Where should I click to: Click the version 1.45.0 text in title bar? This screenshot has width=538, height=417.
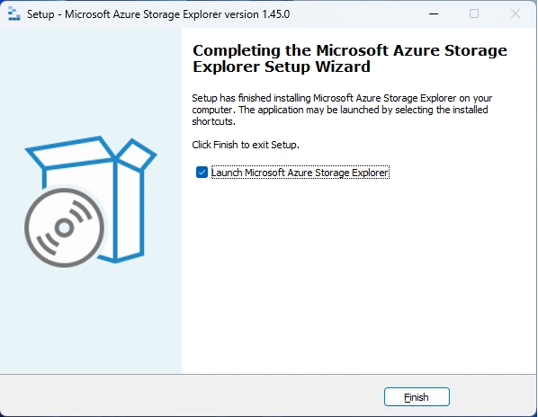pos(257,14)
